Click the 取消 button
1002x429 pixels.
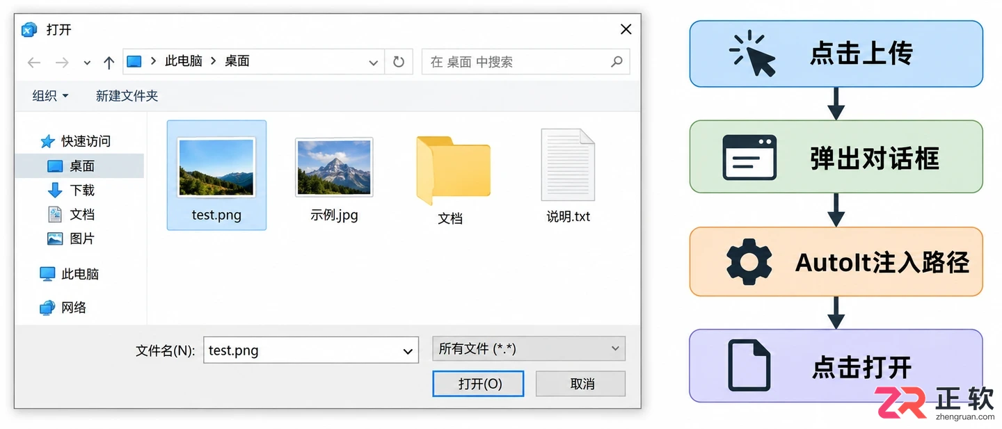pos(581,384)
